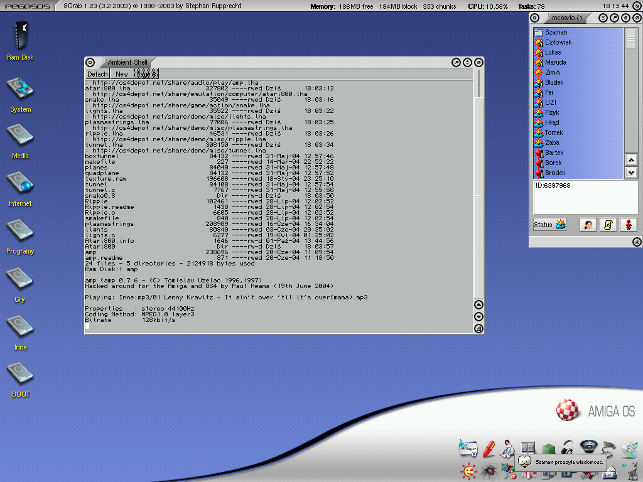
Task: Select contact Fei in the list
Action: 578,92
